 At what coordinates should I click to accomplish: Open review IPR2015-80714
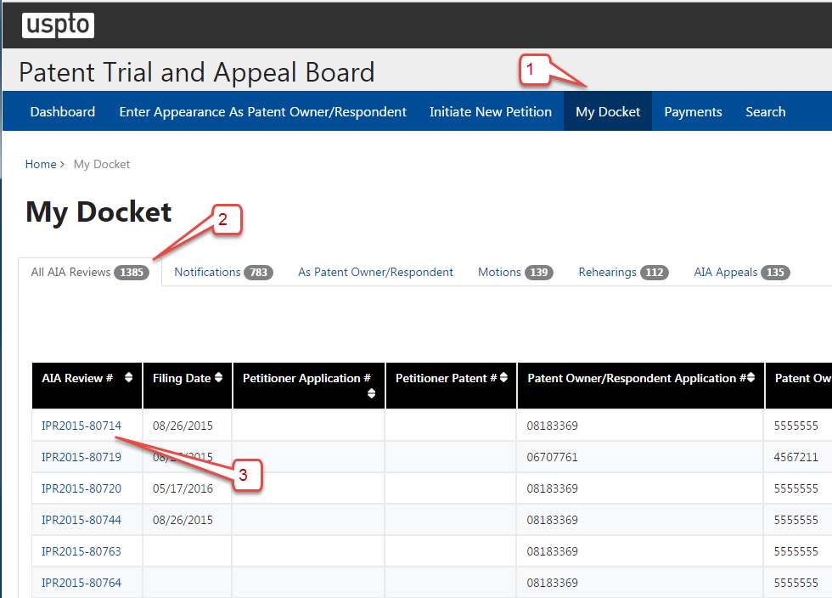point(82,426)
